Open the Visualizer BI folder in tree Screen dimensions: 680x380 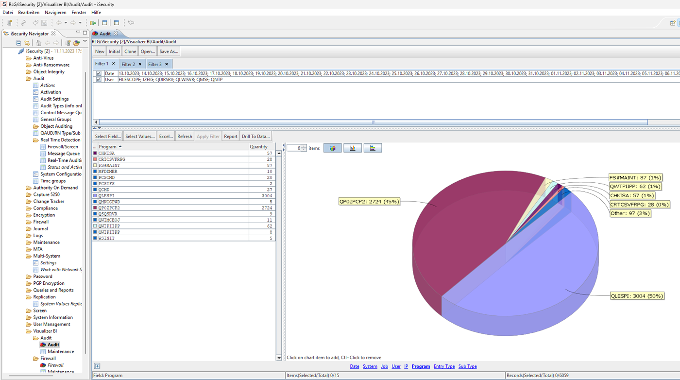[x=45, y=331]
